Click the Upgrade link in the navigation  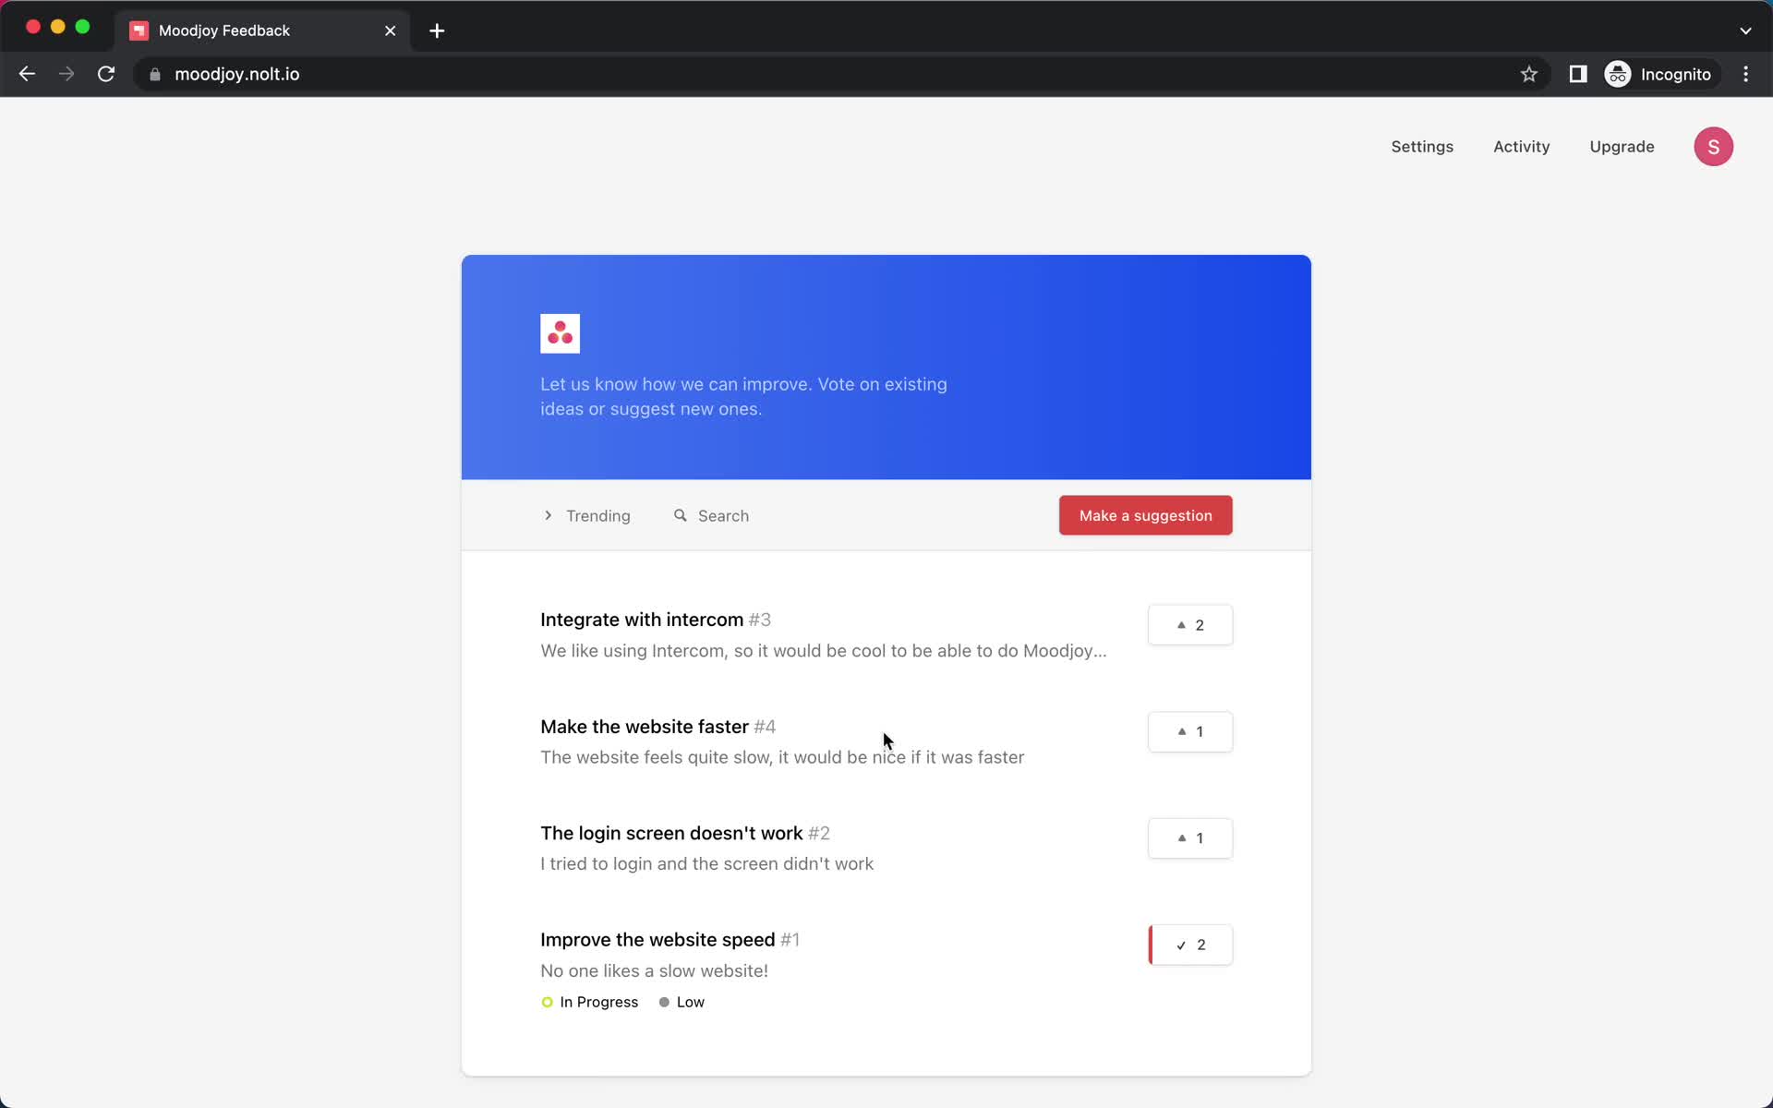1622,146
